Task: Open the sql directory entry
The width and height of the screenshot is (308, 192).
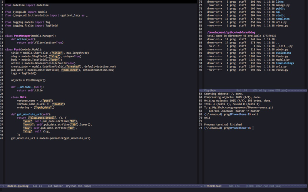Action: pos(279,12)
